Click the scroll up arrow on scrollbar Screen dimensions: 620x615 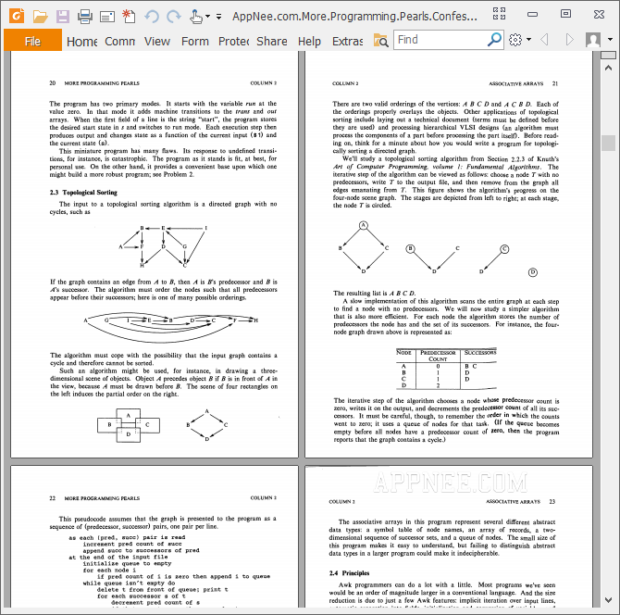[x=608, y=68]
